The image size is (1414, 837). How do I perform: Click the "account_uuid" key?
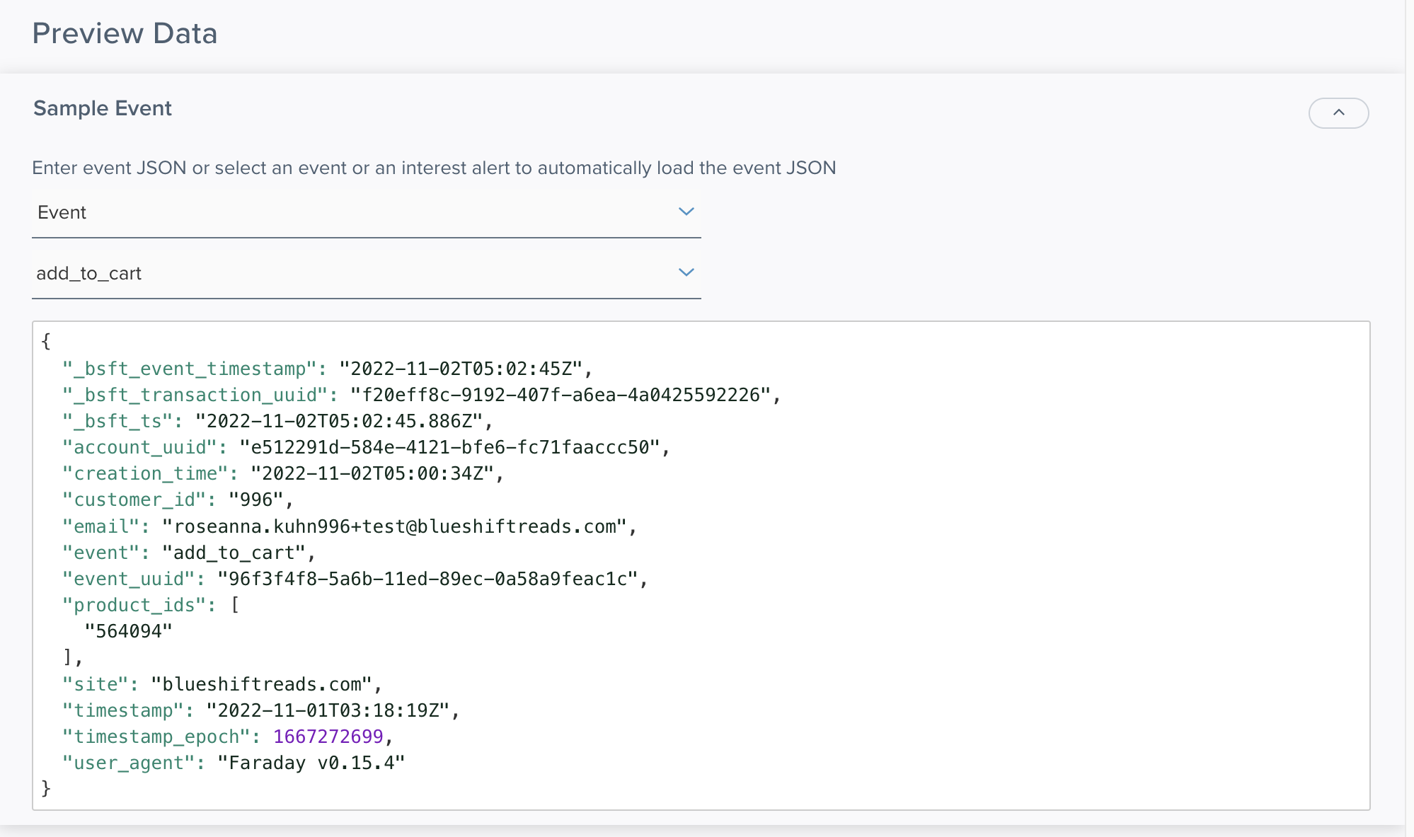coord(139,447)
